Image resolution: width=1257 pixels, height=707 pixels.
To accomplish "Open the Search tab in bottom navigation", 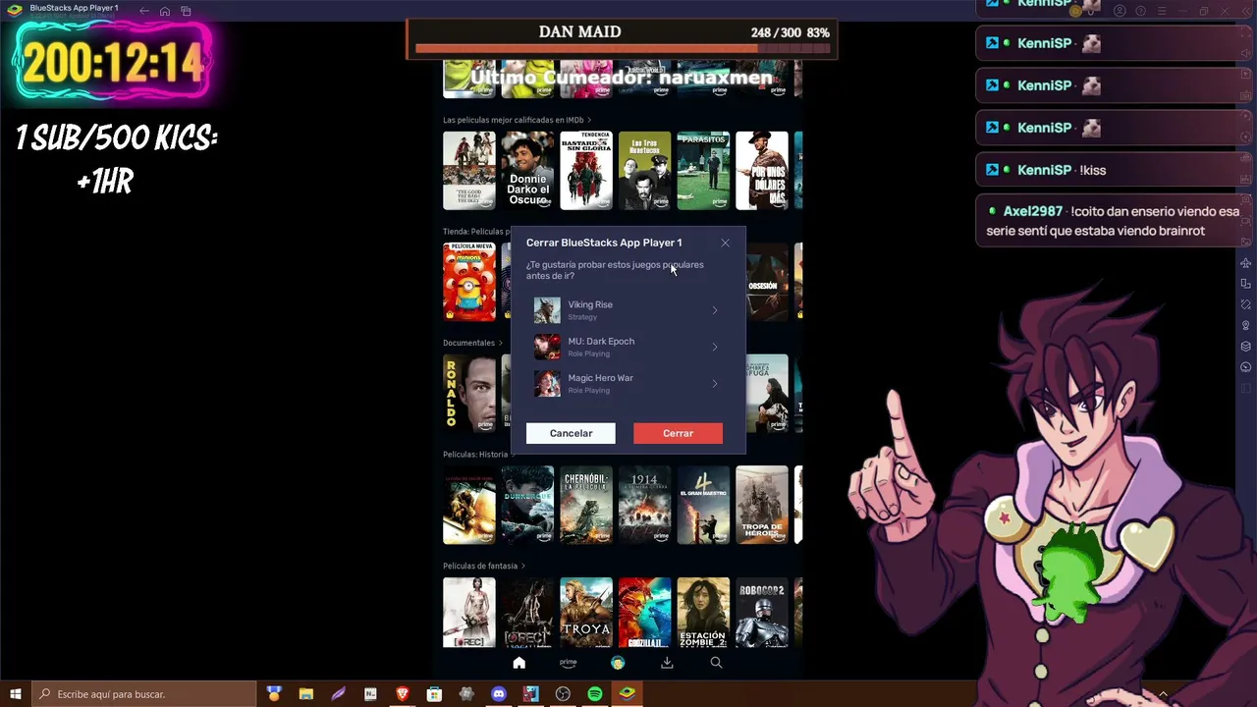I will (716, 663).
